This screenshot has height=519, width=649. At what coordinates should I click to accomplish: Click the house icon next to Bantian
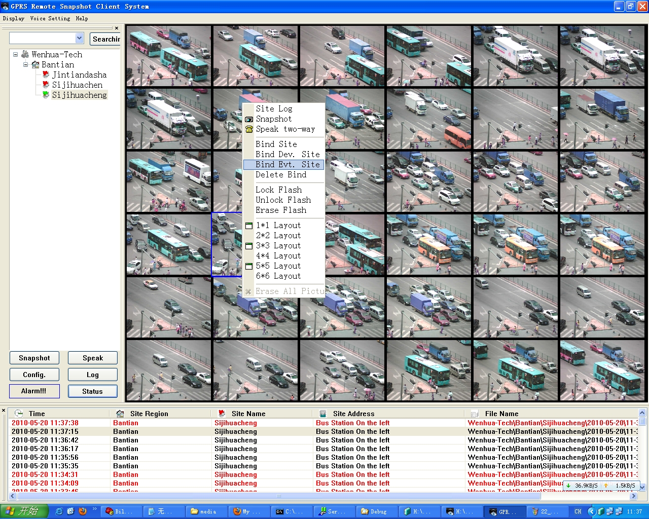[35, 64]
